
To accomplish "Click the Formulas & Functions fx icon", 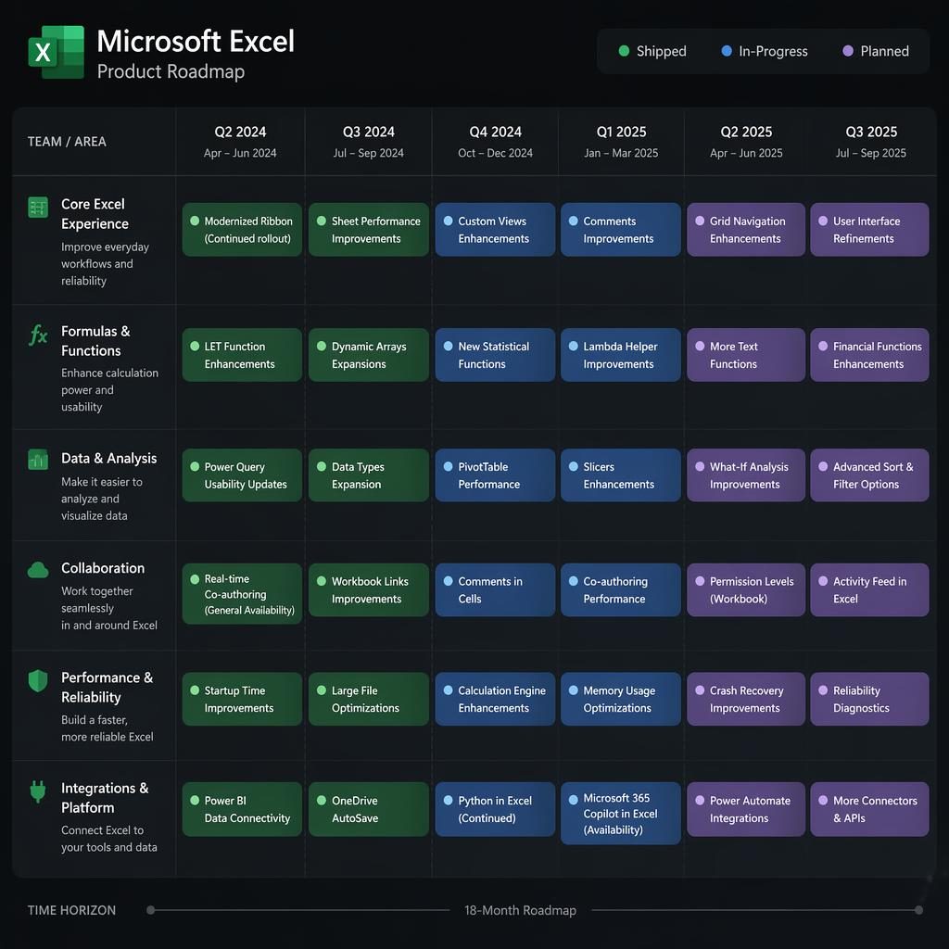I will pos(38,335).
